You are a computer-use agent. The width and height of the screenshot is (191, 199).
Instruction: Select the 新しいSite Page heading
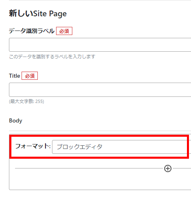pyautogui.click(x=38, y=13)
